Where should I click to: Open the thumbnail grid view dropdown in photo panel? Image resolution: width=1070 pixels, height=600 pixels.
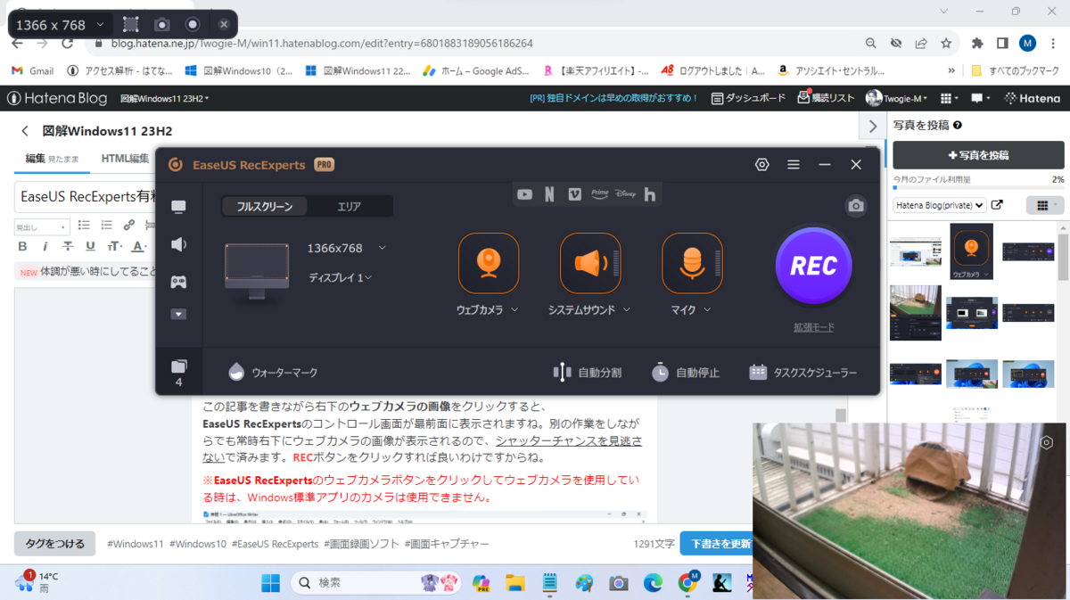(x=1045, y=206)
